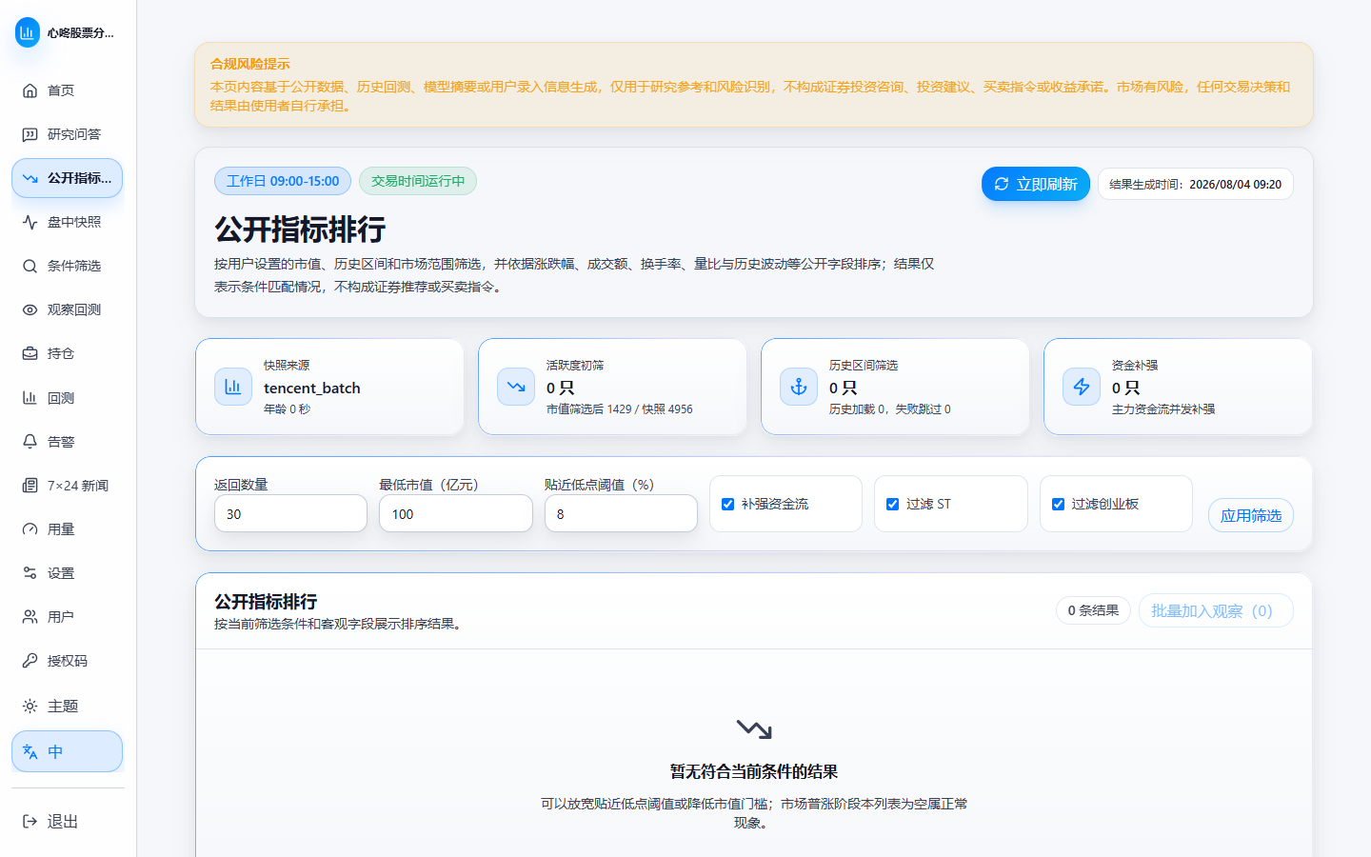Viewport: 1371px width, 857px height.
Task: Click 历史区间筛选 anchor card icon
Action: [799, 387]
